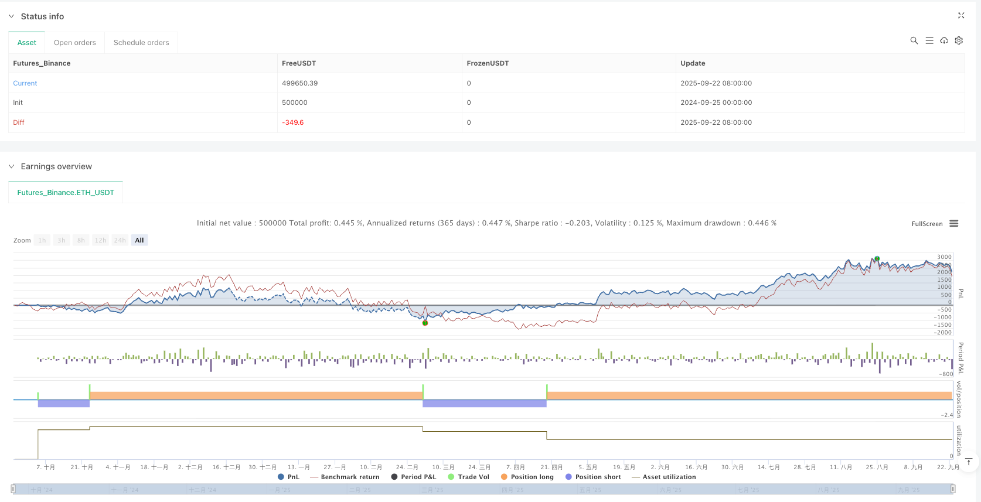The image size is (981, 502).
Task: Select the All zoom range button
Action: pos(139,240)
